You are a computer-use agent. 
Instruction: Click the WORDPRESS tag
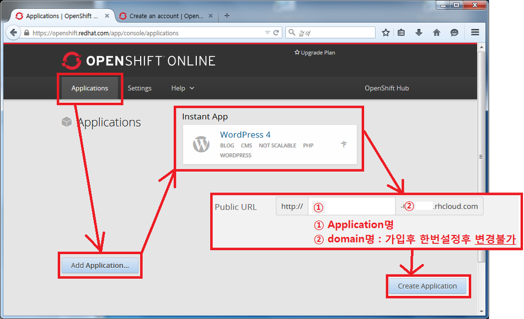point(236,155)
